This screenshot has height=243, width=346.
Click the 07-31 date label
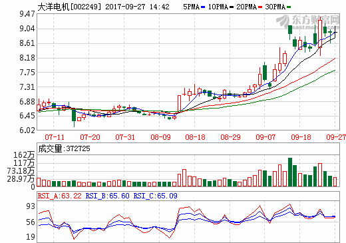pyautogui.click(x=125, y=137)
